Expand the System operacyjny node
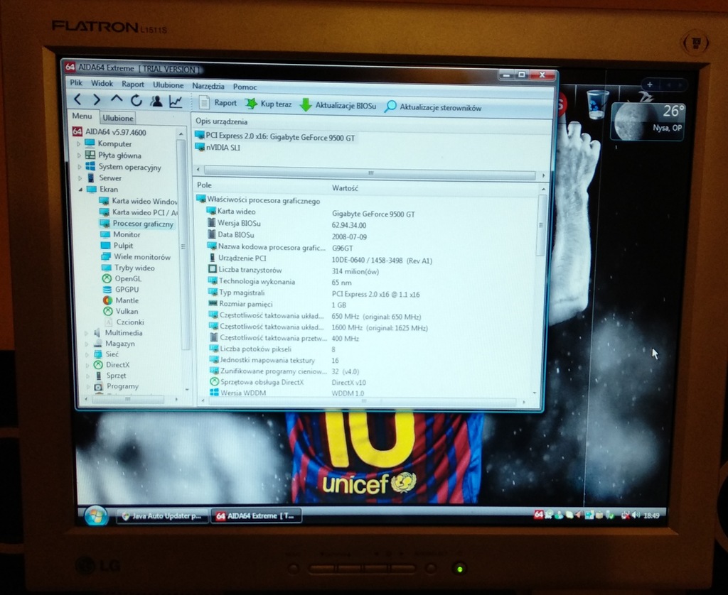Image resolution: width=728 pixels, height=595 pixels. [80, 166]
